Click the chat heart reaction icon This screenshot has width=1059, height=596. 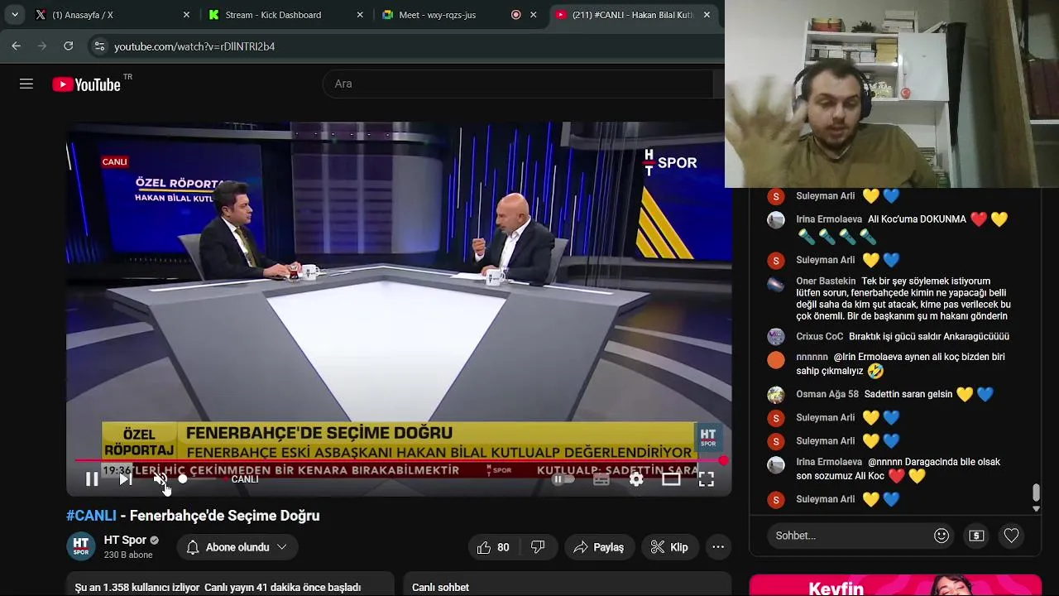click(x=1011, y=536)
